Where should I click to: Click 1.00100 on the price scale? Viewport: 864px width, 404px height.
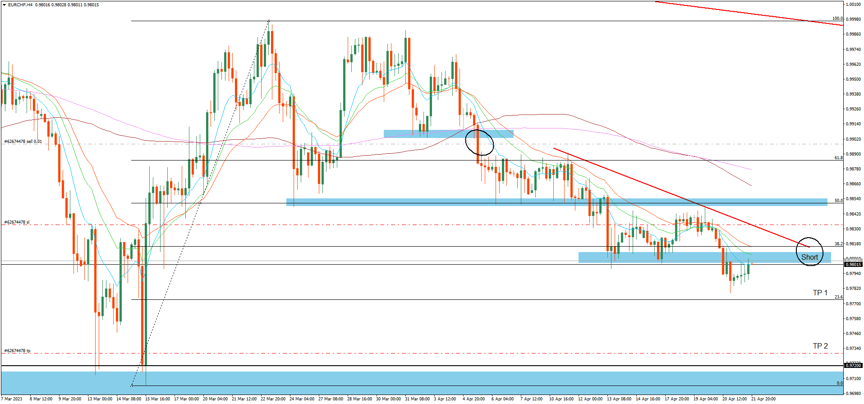(x=853, y=5)
